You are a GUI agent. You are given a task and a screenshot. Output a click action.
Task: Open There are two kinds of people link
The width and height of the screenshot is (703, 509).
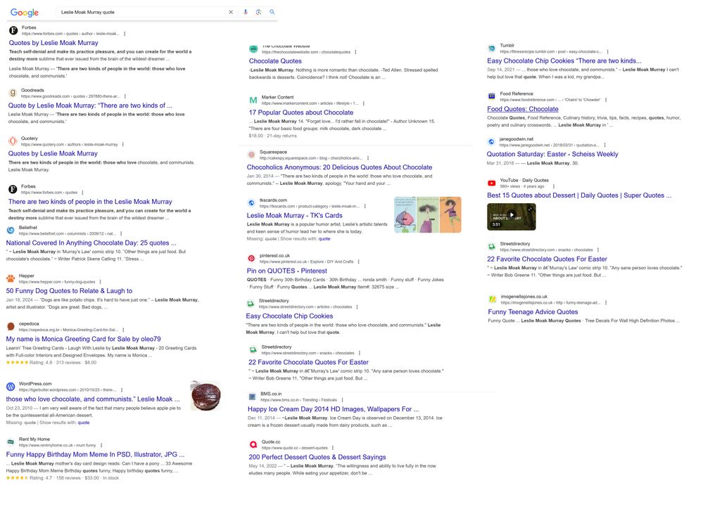(x=90, y=202)
